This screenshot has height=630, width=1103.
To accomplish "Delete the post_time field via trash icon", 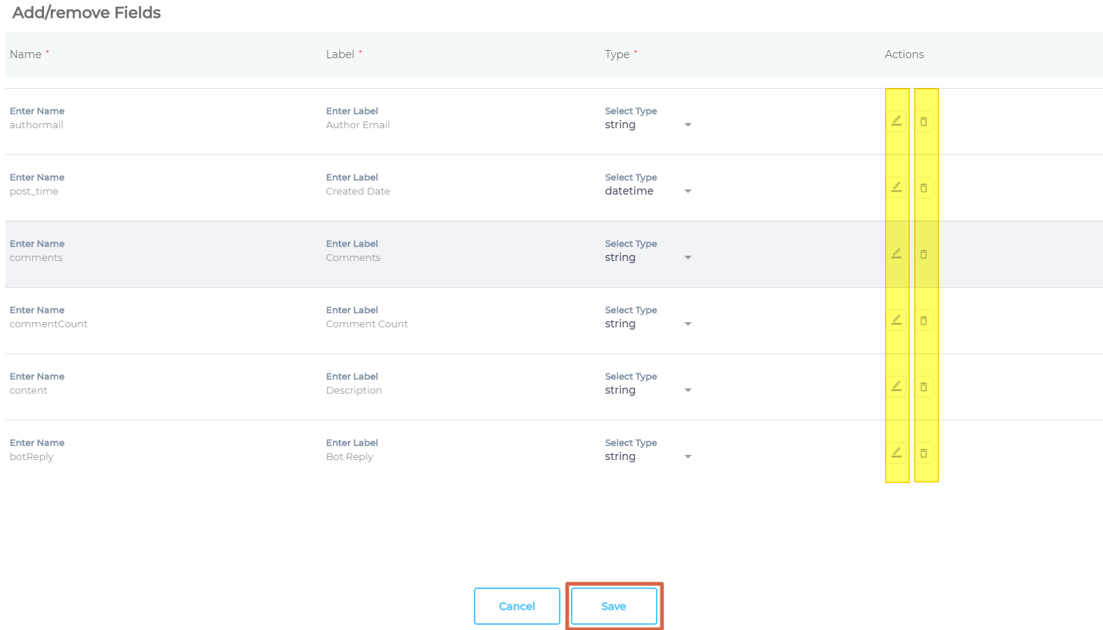I will (924, 188).
